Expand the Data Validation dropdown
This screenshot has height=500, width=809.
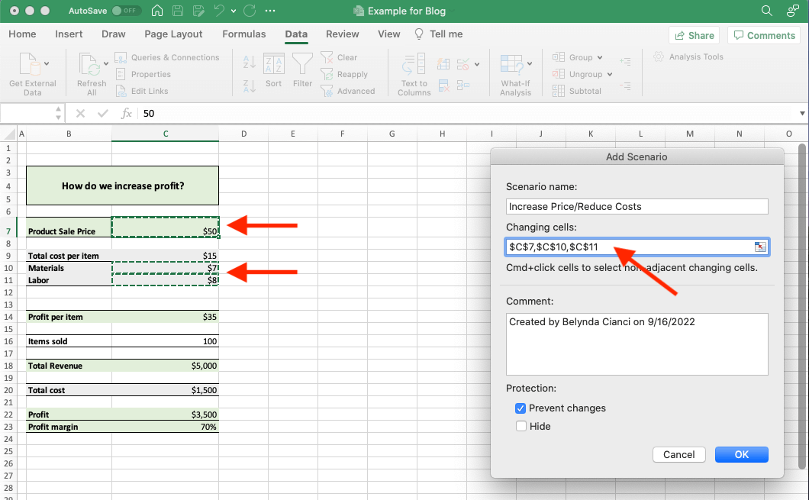pyautogui.click(x=477, y=64)
